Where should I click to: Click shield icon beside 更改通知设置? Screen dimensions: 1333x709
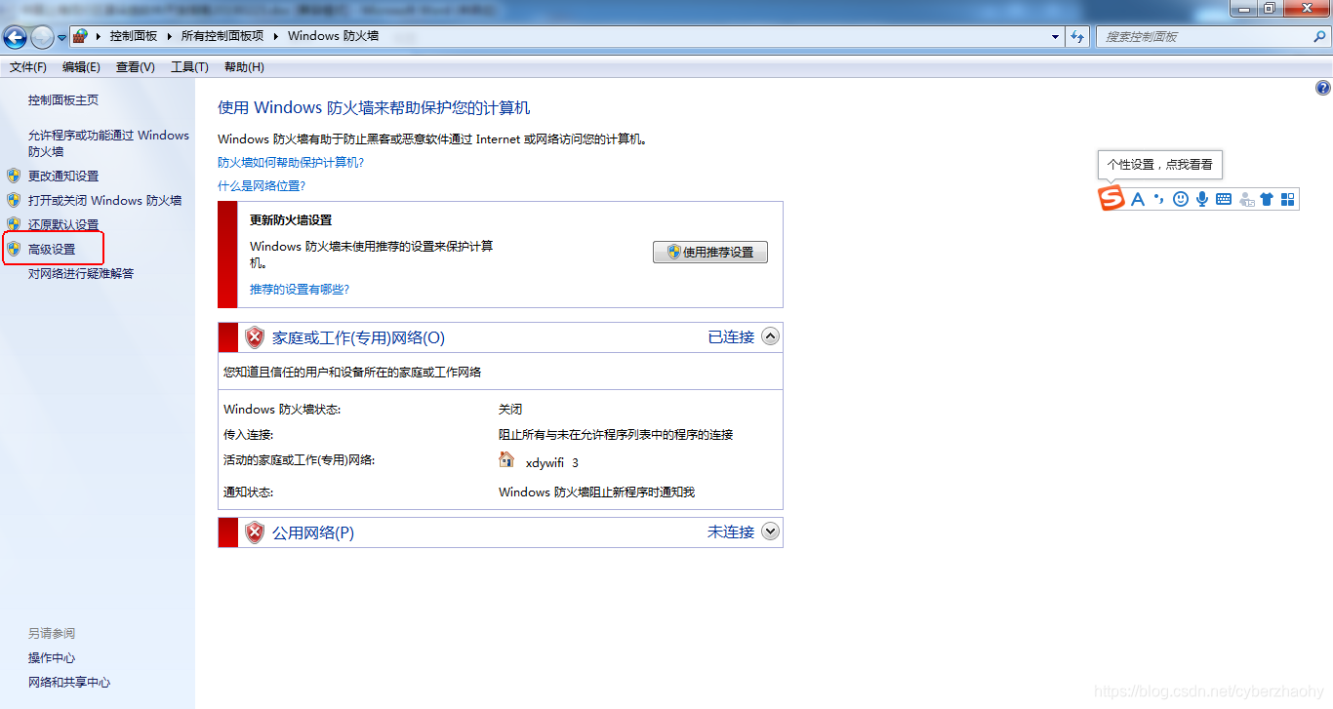14,176
